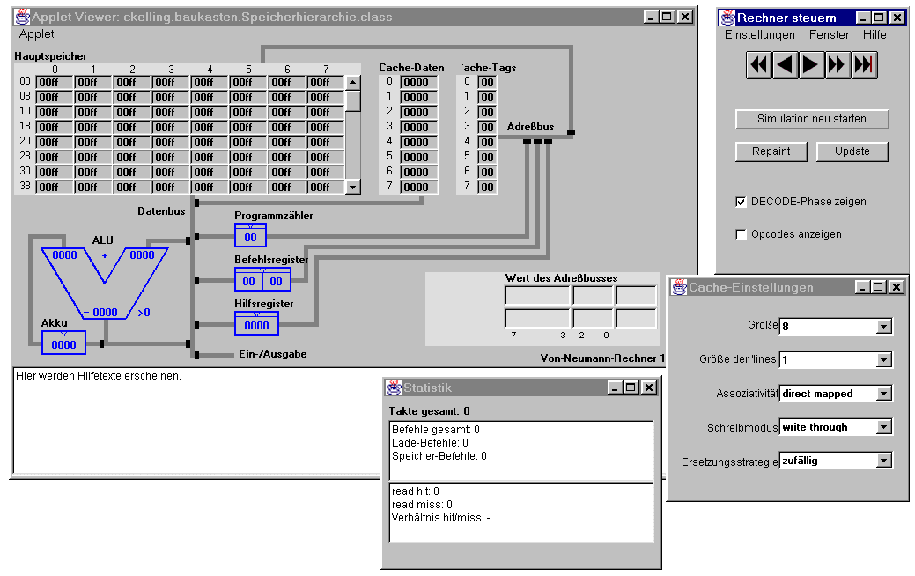Open the Größe der 'lines' dropdown

tap(883, 359)
